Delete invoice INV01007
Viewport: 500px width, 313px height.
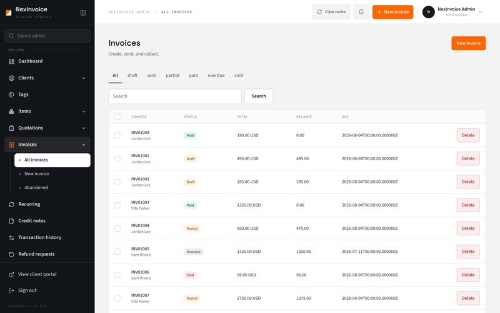pos(468,299)
